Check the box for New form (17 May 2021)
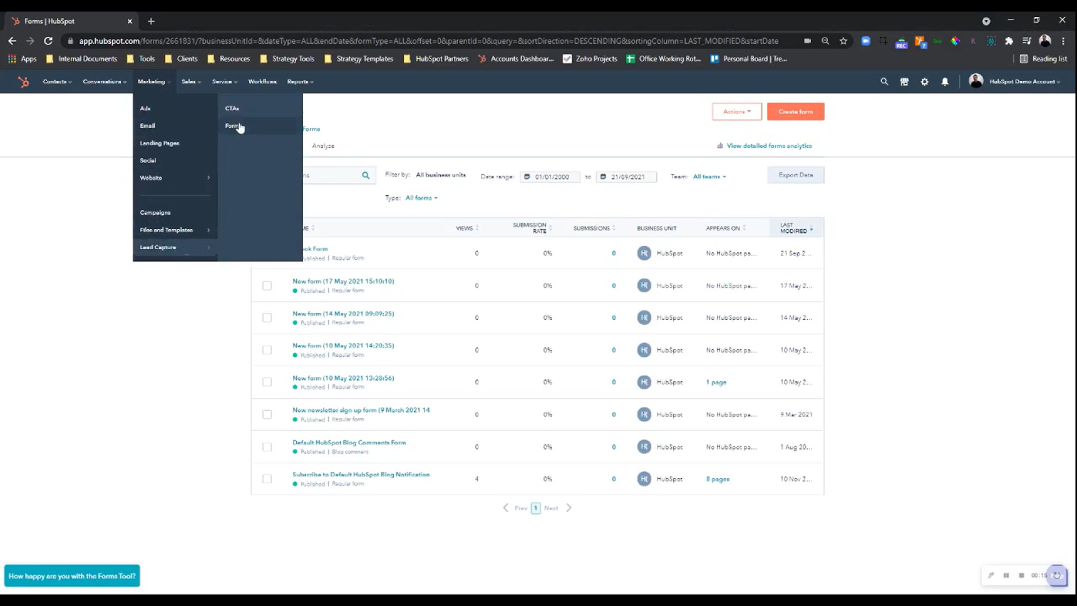The height and width of the screenshot is (606, 1077). (267, 286)
